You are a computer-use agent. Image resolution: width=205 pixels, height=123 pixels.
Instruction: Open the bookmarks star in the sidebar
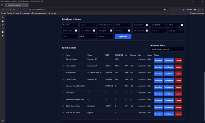pos(3,28)
